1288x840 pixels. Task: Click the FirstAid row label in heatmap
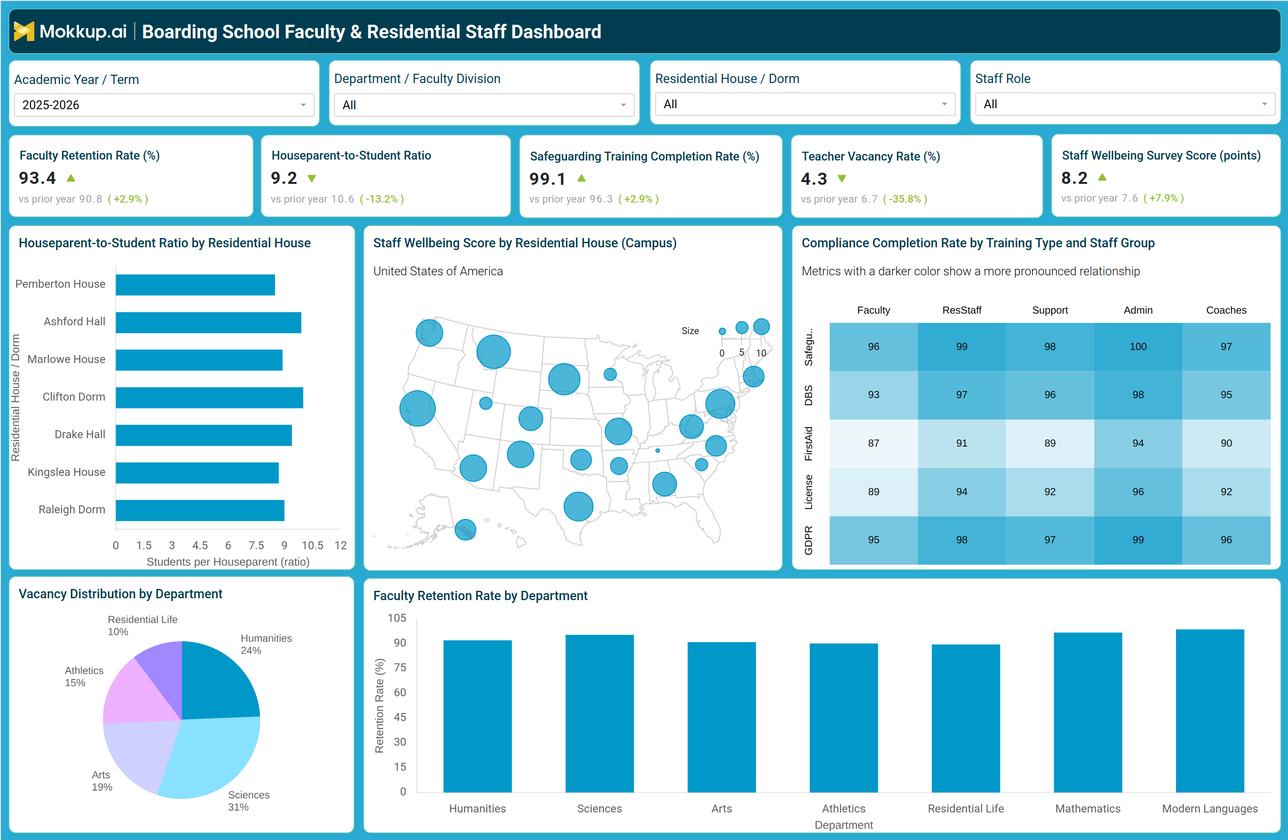pyautogui.click(x=809, y=444)
